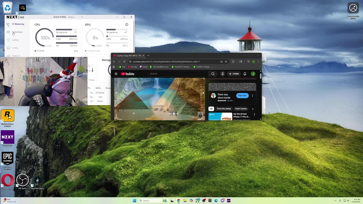Show hidden system tray icons
Screen dimensions: 363x204
[335, 201]
